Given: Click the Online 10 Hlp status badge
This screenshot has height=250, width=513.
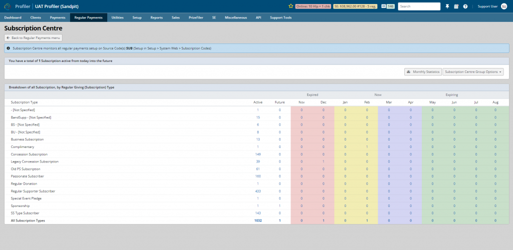Looking at the screenshot, I should [313, 6].
